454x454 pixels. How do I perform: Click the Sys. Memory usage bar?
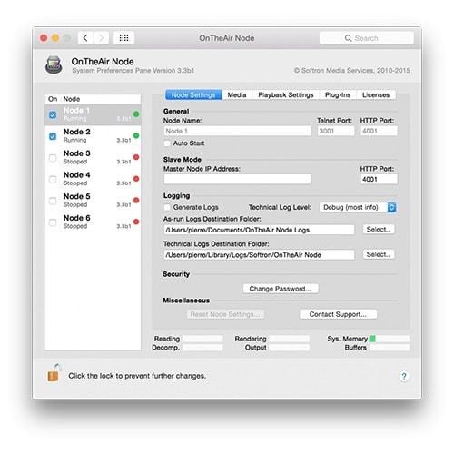point(390,339)
